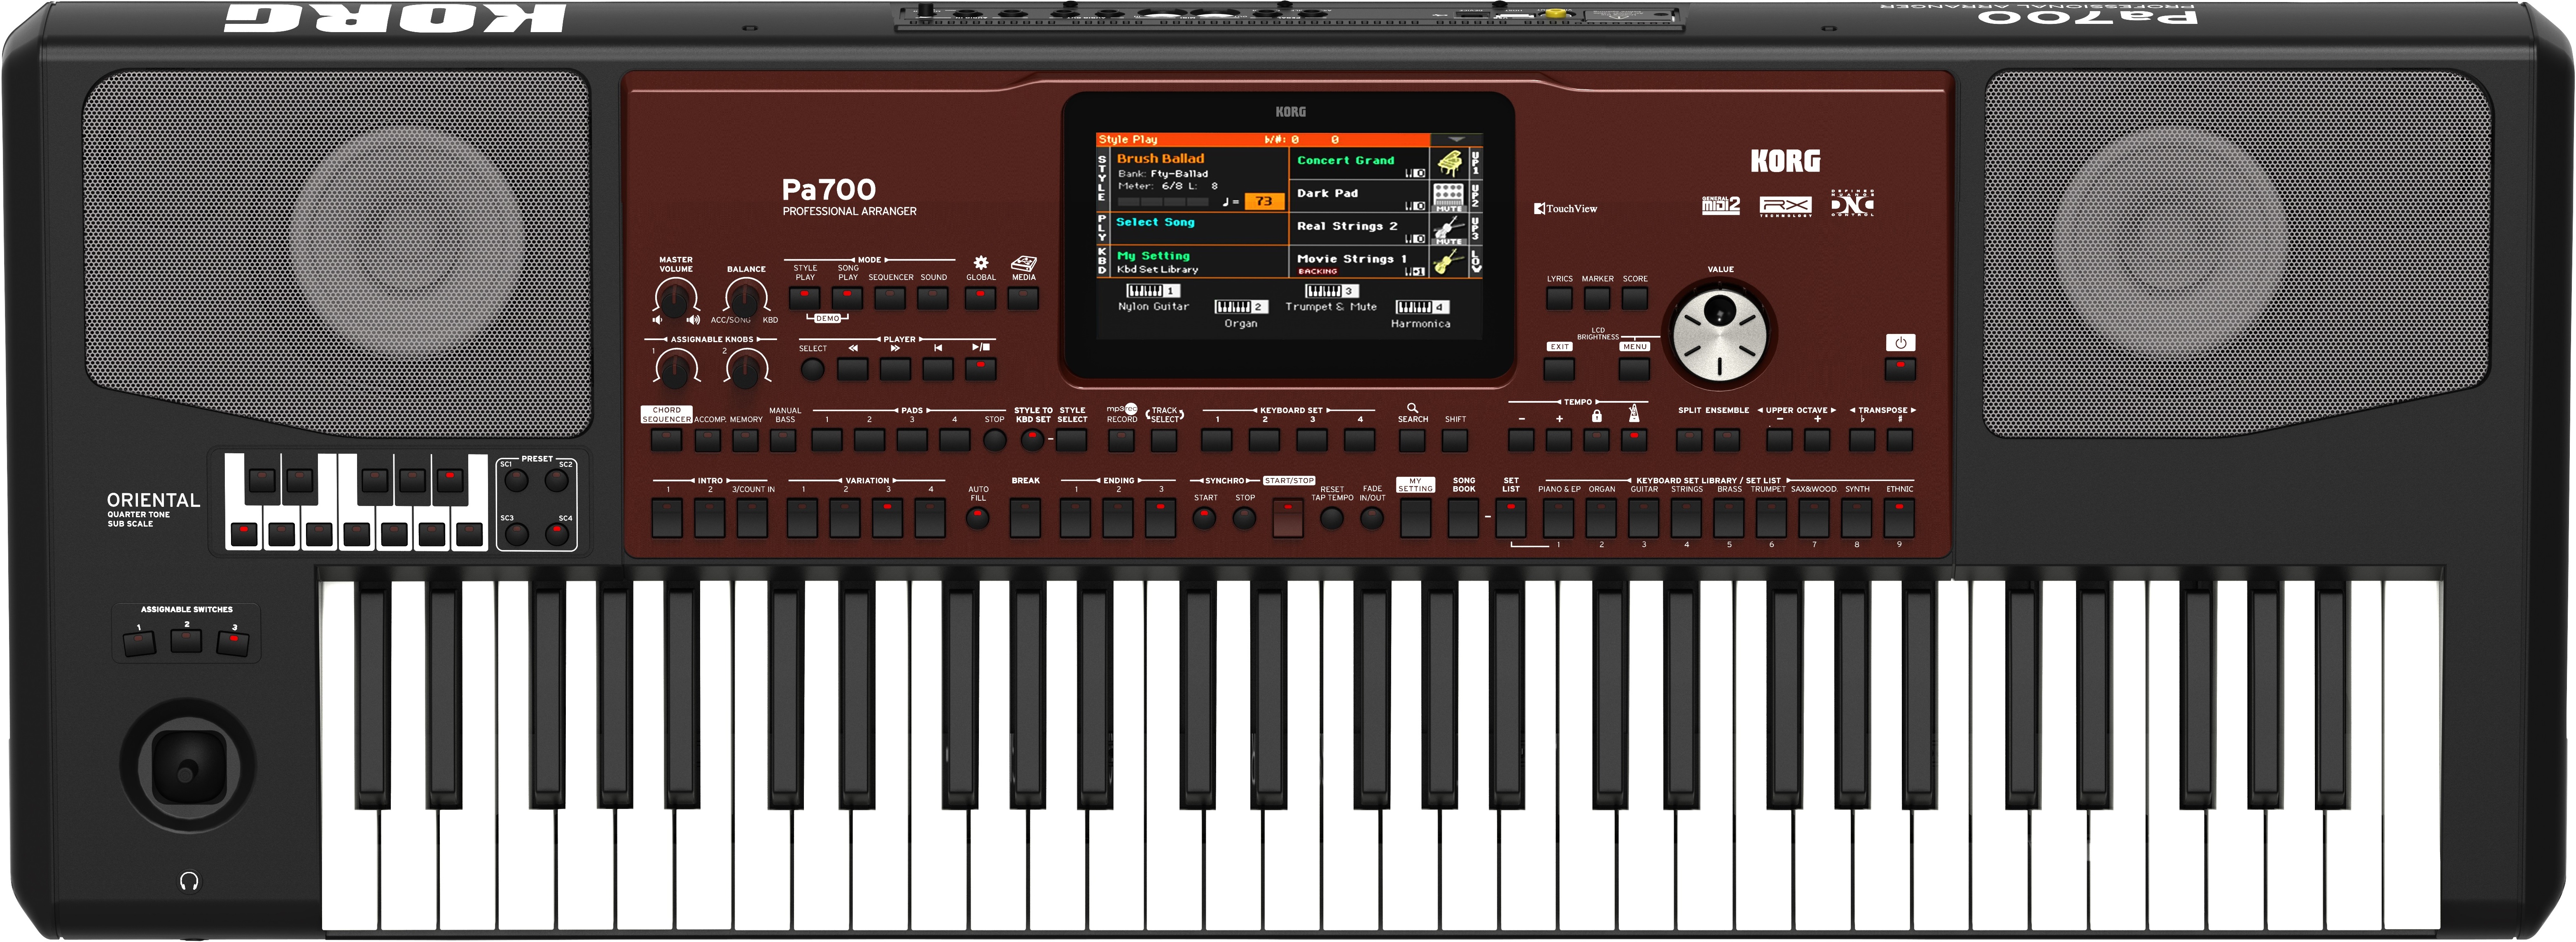This screenshot has width=2576, height=942.
Task: Toggle the Accomp. button
Action: (708, 440)
